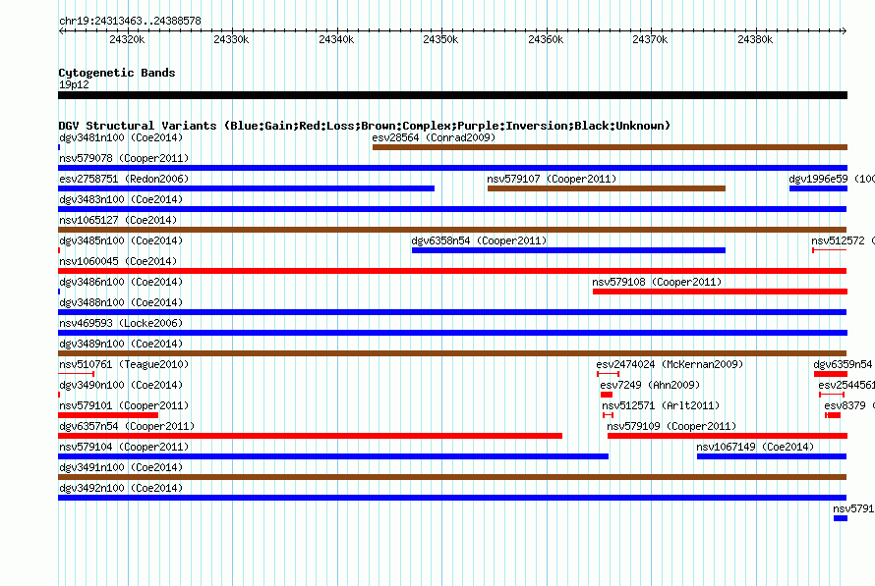
Task: Select the dgv3481n100 (Coe2014) label
Action: tap(121, 137)
